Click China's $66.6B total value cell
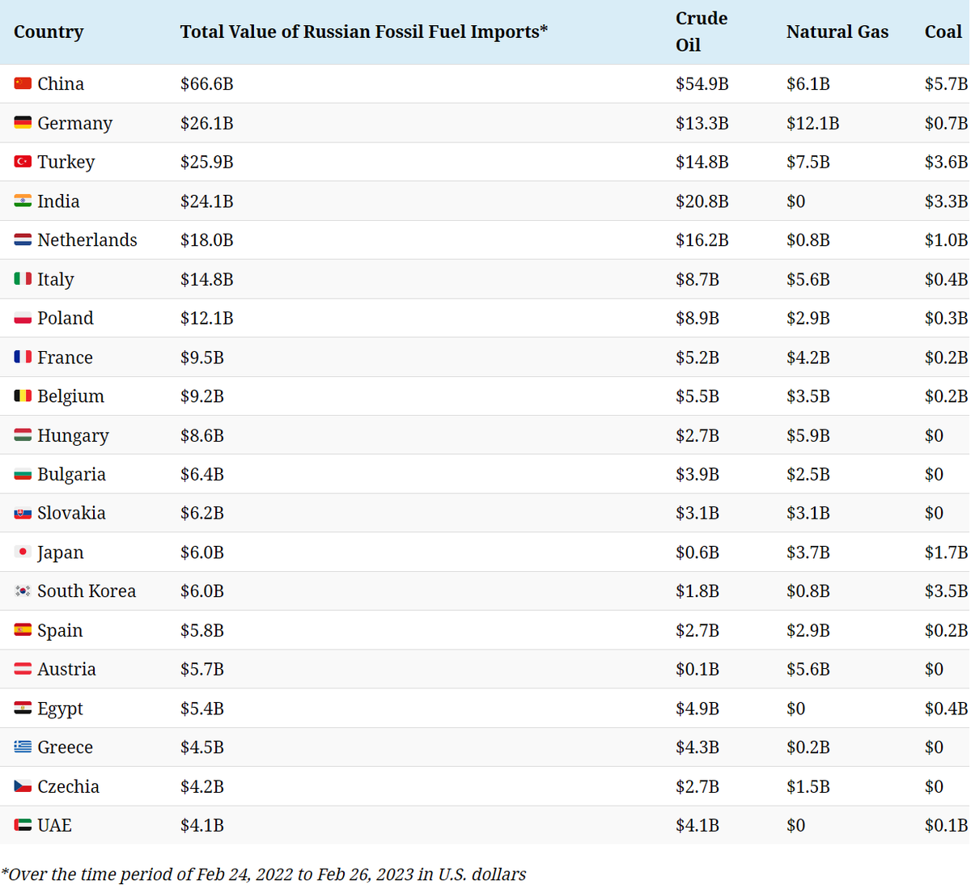 (207, 84)
